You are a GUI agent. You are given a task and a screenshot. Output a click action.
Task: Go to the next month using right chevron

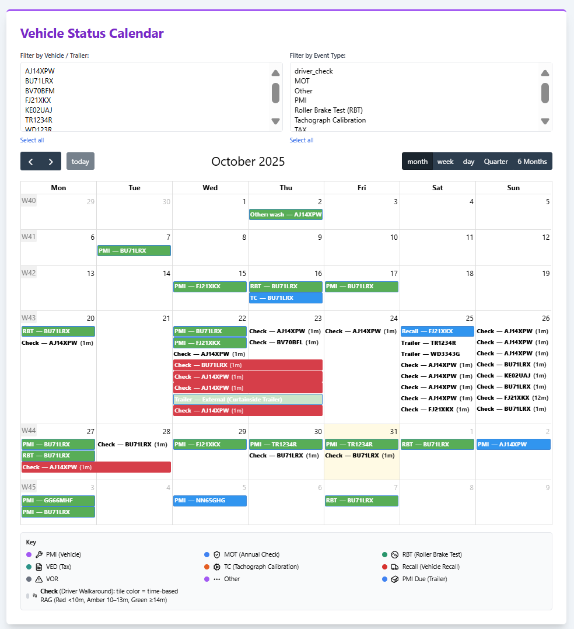click(51, 162)
